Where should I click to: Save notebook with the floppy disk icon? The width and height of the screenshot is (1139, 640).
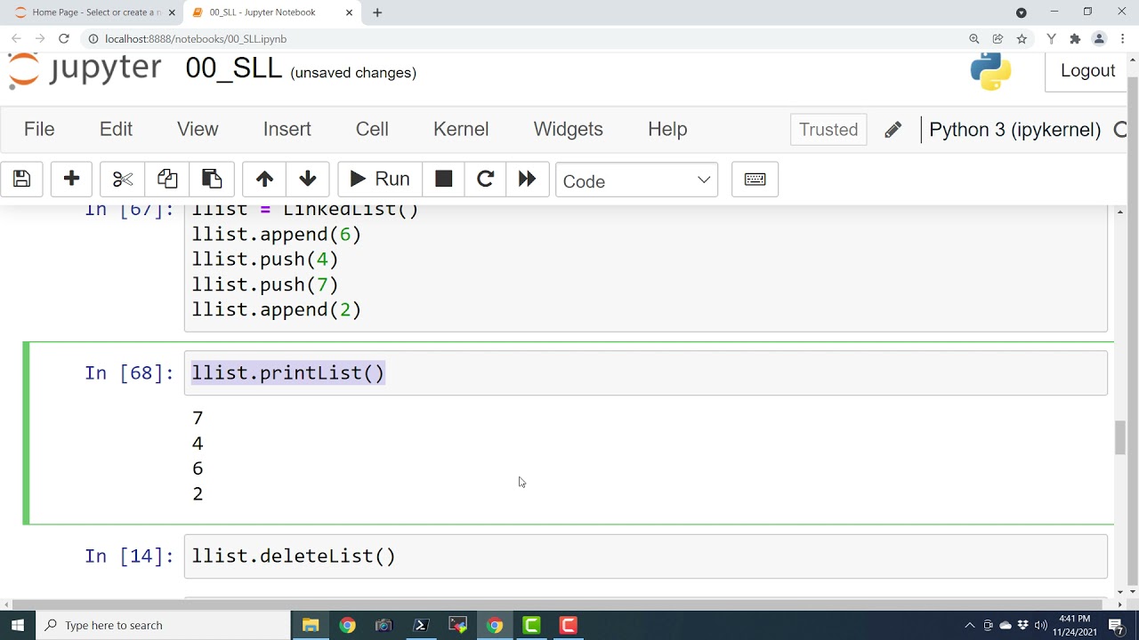tap(22, 180)
